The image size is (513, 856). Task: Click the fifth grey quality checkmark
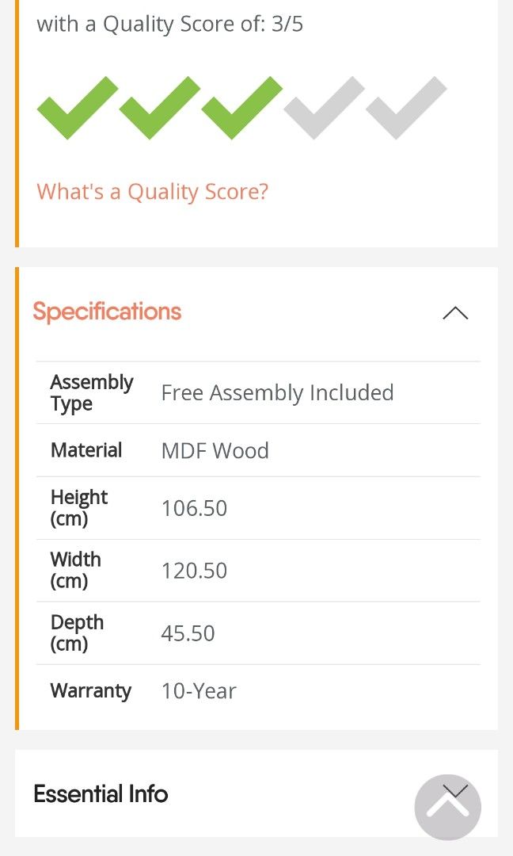406,109
